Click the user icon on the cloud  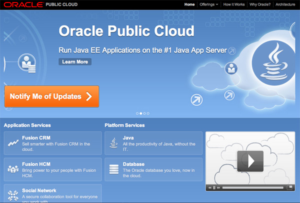click(x=231, y=68)
